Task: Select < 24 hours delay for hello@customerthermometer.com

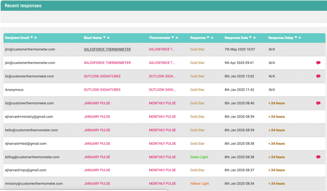Action: [x=277, y=130]
